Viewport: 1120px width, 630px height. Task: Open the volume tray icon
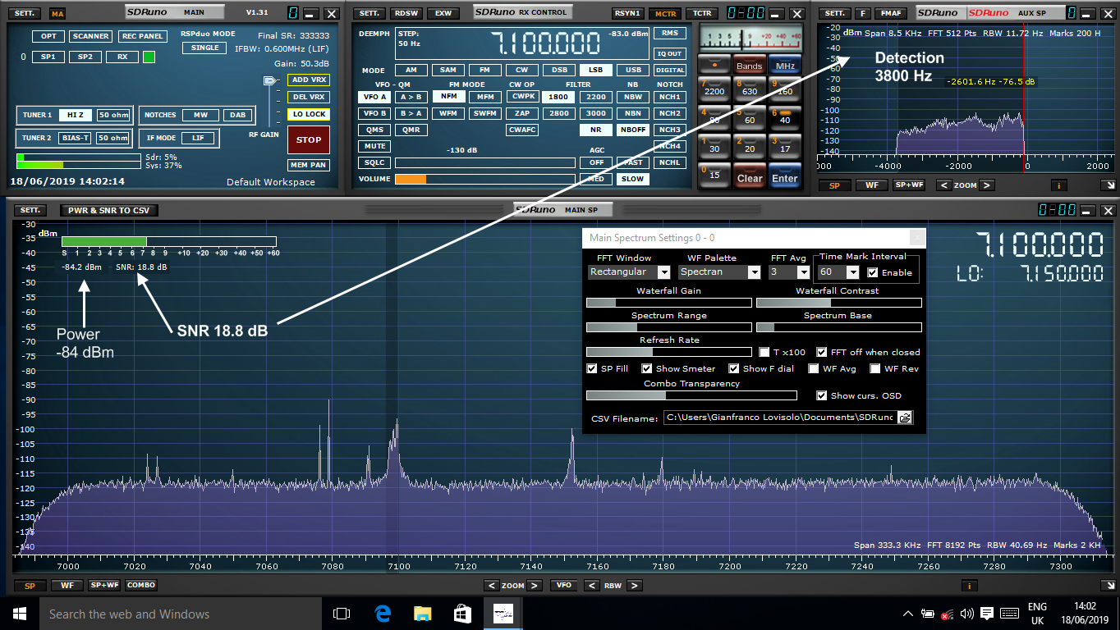967,614
